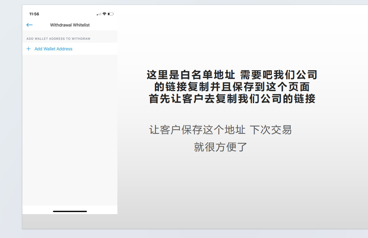Screen dimensions: 368x238
Task: Click the home indicator bar at screen bottom
Action: tap(70, 211)
